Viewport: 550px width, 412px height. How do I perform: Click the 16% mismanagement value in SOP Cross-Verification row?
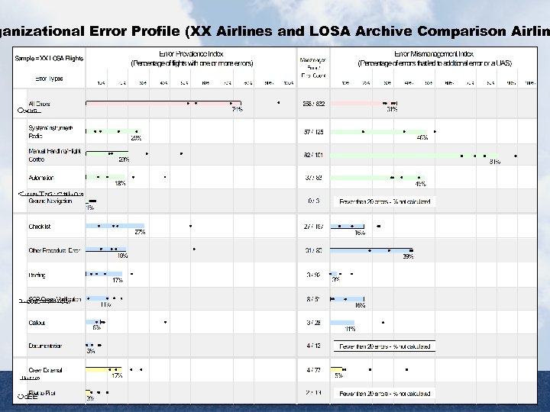(x=360, y=305)
